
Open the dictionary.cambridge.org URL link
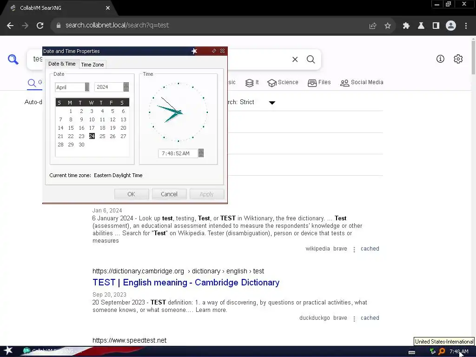(178, 271)
